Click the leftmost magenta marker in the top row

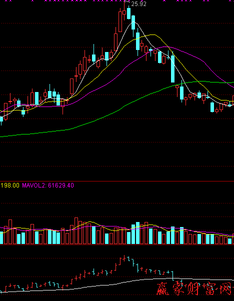(5, 1)
